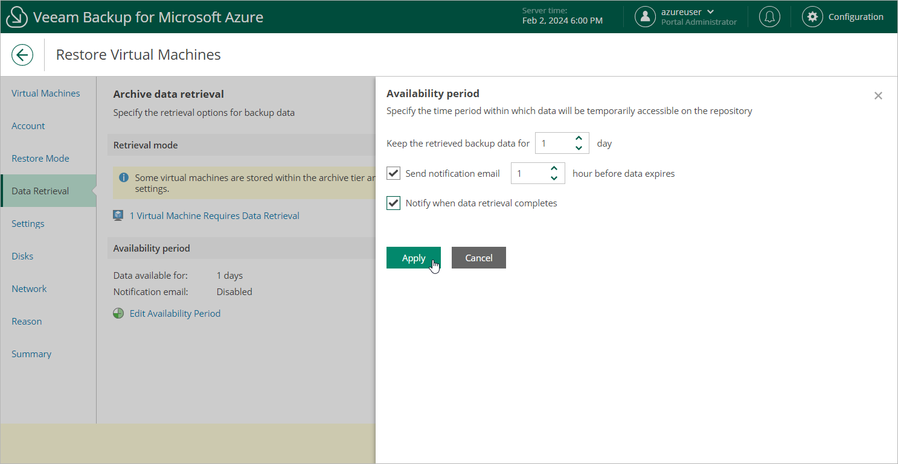Click the server time Feb 2, 2024 text
Image resolution: width=898 pixels, height=464 pixels.
pyautogui.click(x=562, y=21)
